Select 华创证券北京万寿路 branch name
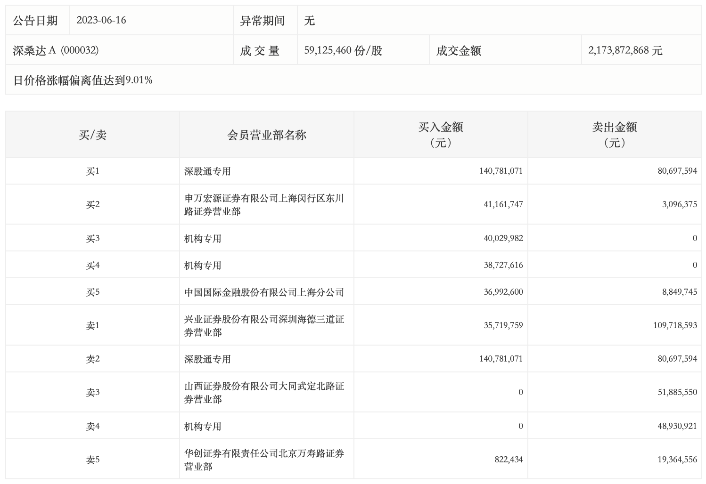 tap(264, 460)
